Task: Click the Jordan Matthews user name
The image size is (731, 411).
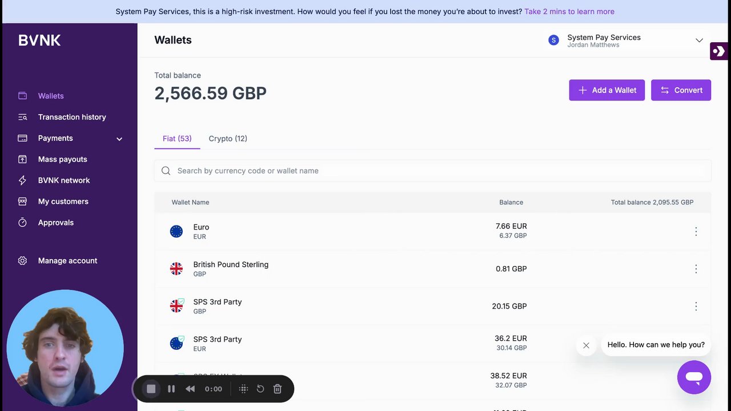Action: click(593, 45)
